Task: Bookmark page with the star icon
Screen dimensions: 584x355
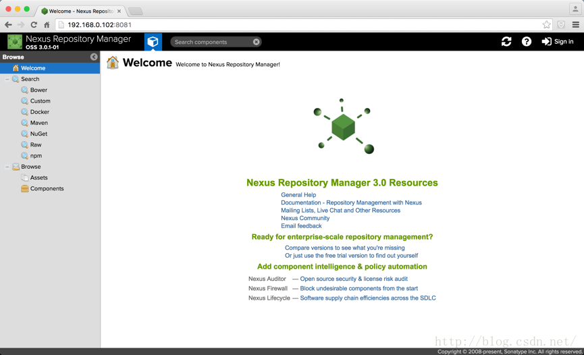Action: 546,24
